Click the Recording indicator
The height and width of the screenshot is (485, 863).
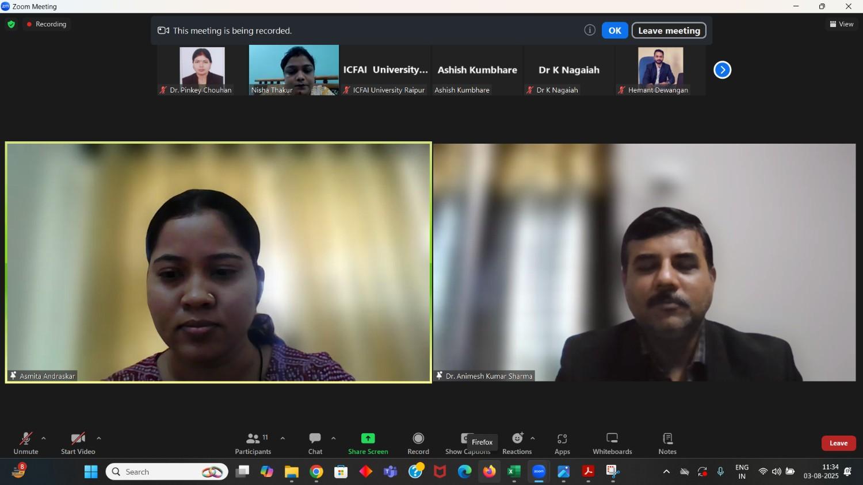point(47,24)
